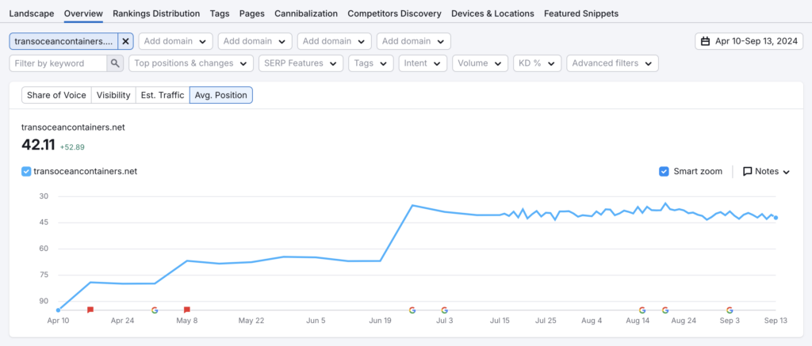Image resolution: width=812 pixels, height=346 pixels.
Task: Click the Sep 13 ending data point
Action: point(776,218)
